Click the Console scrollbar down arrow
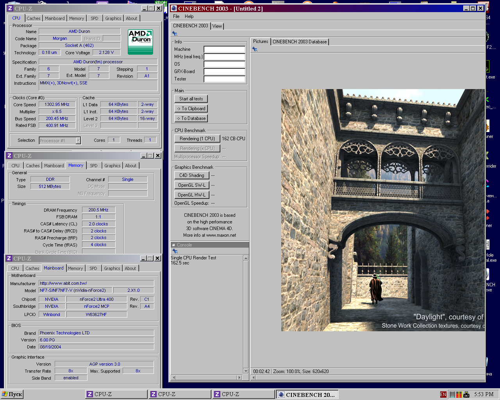 pos(246,371)
